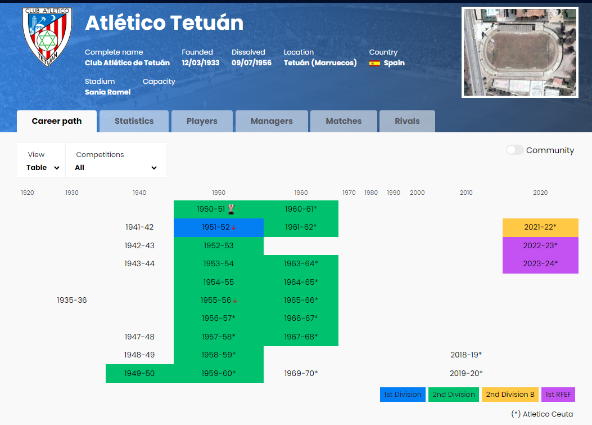592x425 pixels.
Task: Select the 1957-58* season
Action: 219,337
